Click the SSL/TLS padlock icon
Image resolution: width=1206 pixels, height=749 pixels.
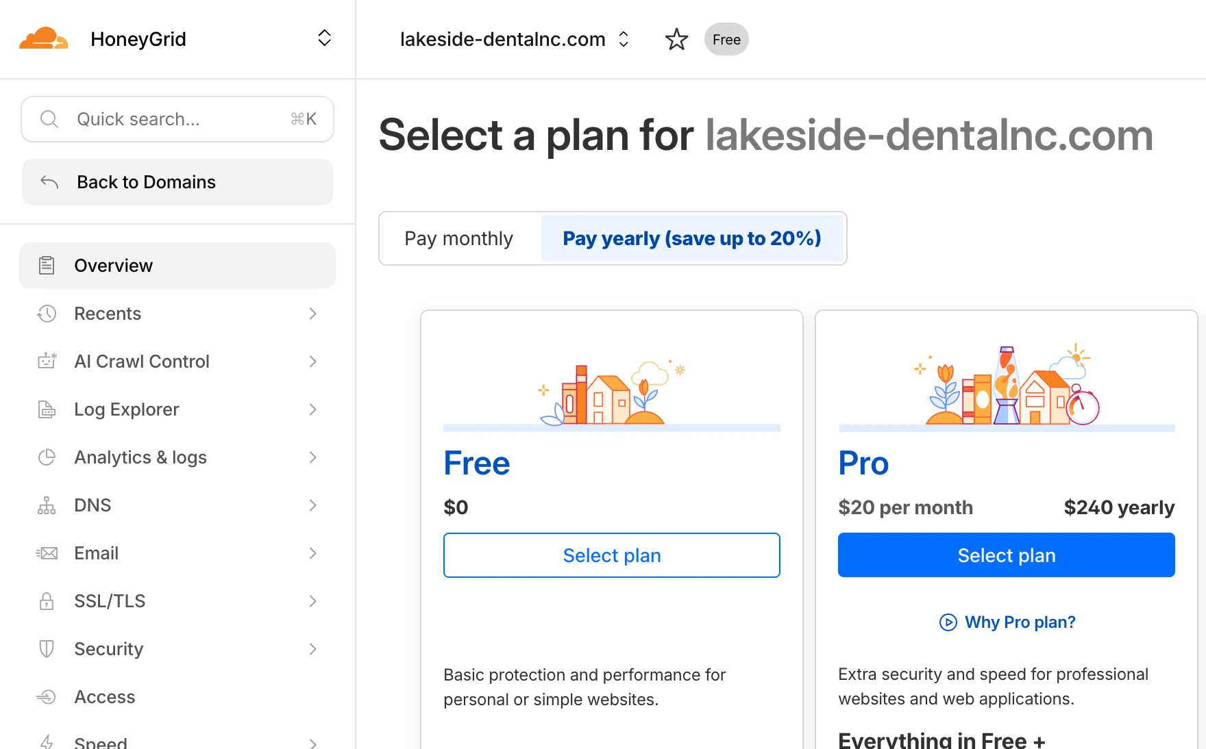point(46,601)
